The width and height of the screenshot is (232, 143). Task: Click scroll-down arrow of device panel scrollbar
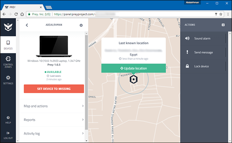coord(86,141)
